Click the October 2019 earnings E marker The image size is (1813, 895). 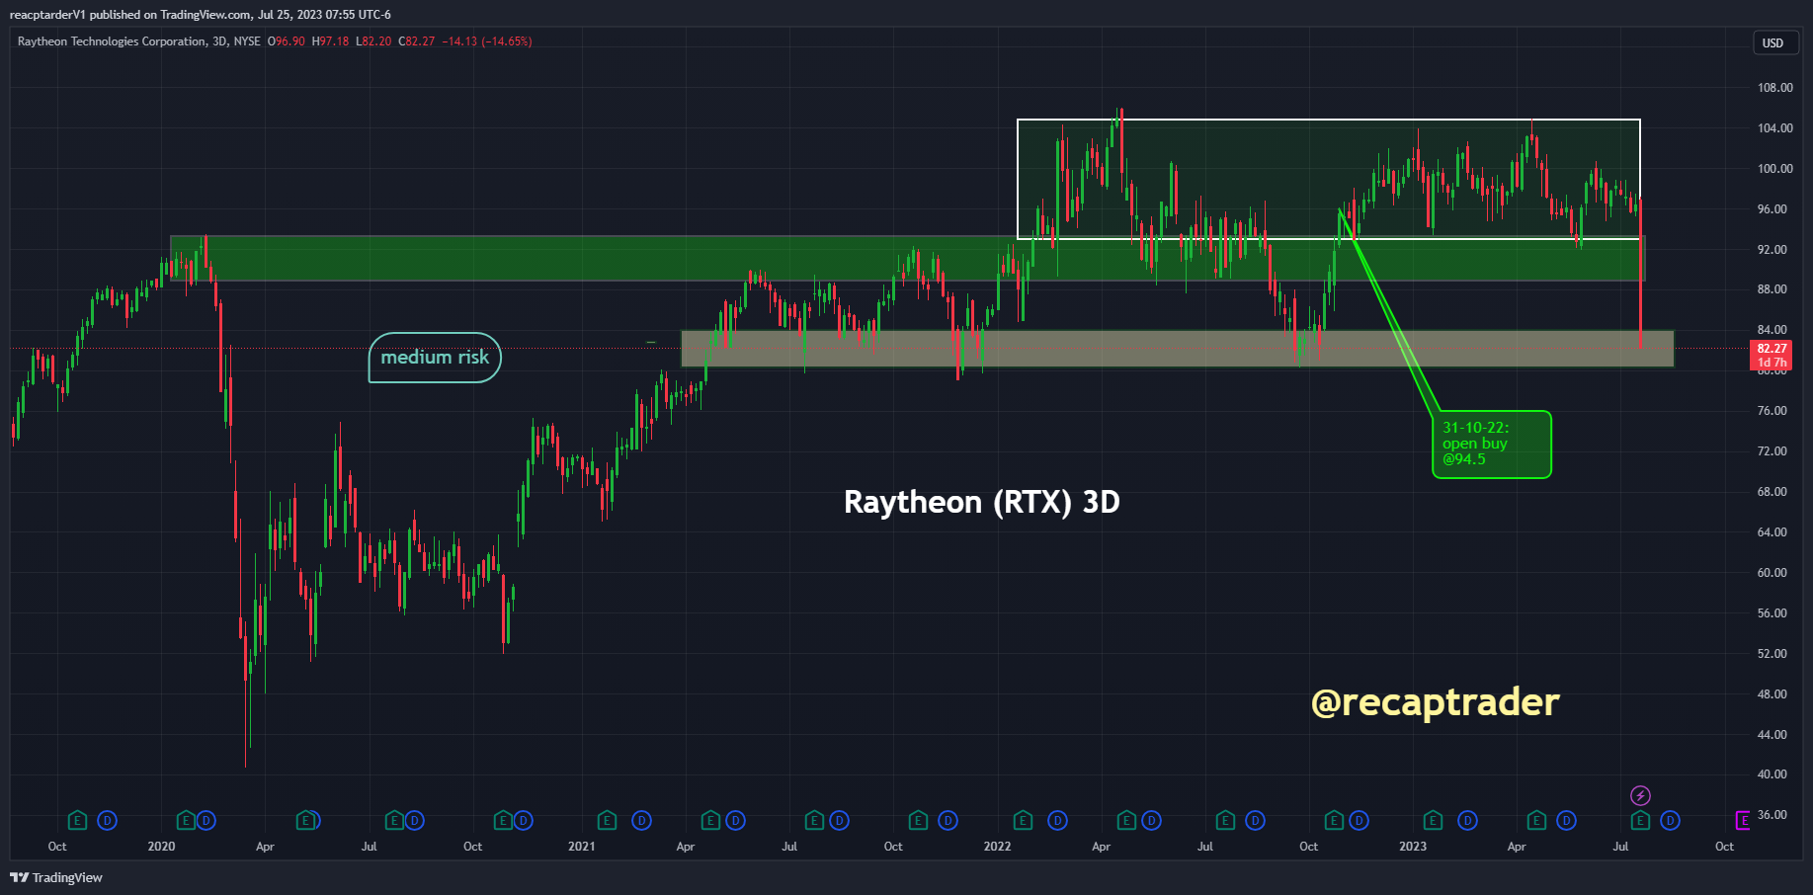point(77,820)
